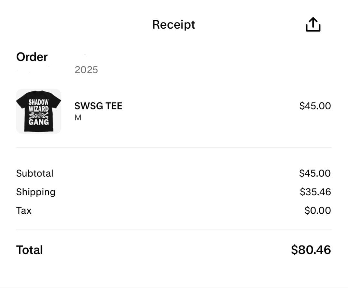This screenshot has height=288, width=348.
Task: Click the Total label
Action: tap(29, 250)
